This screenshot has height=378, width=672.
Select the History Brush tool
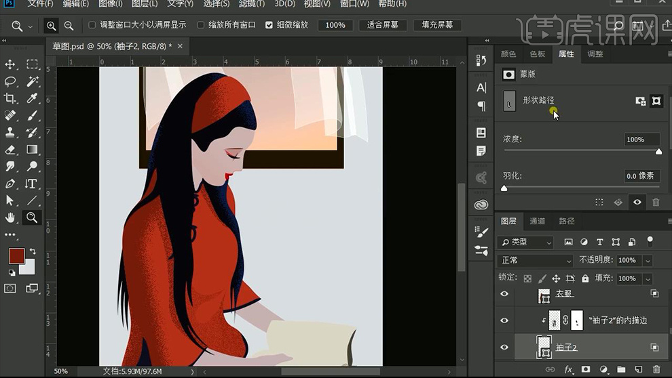(x=32, y=133)
